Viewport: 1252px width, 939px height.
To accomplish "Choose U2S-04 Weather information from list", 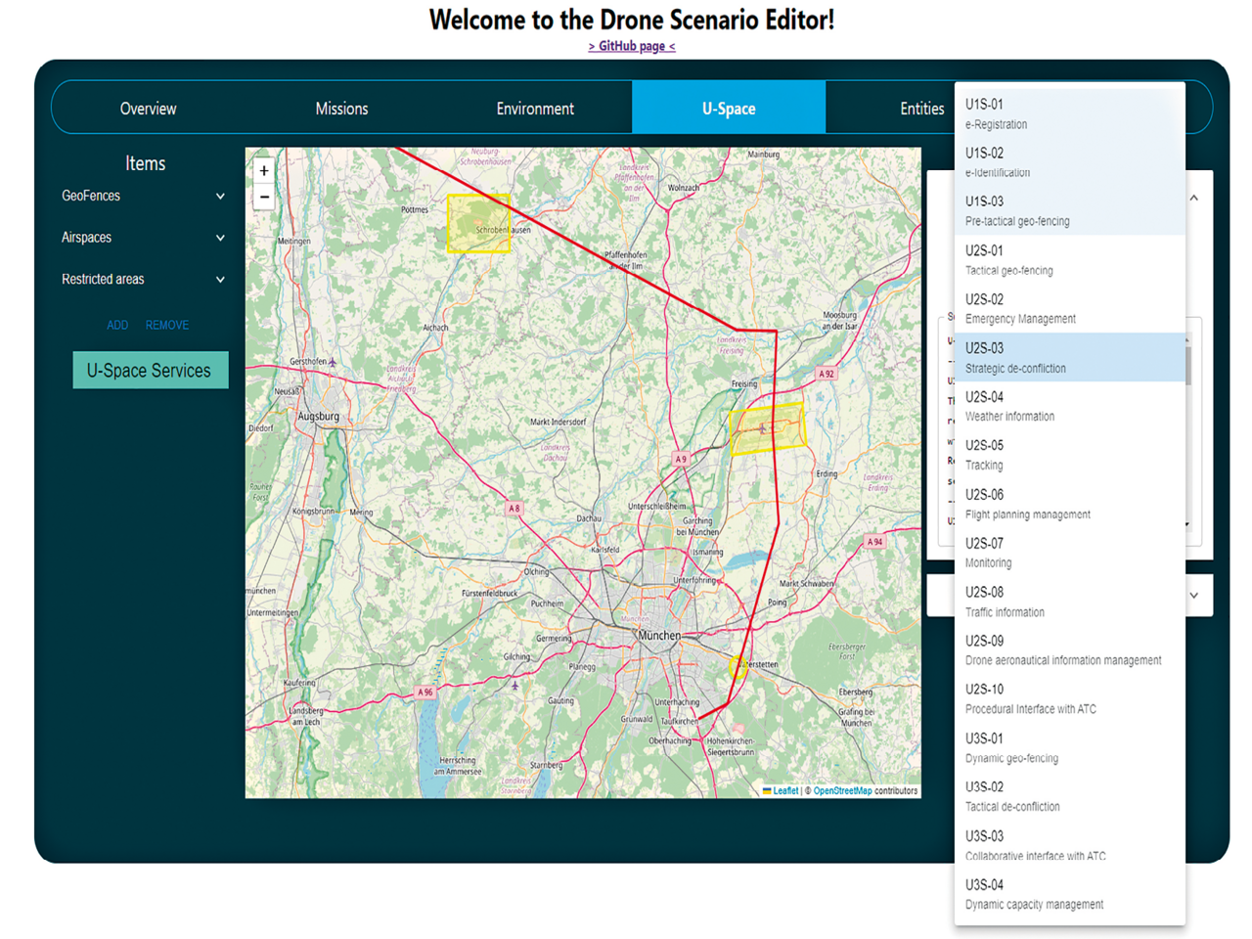I will tap(1069, 406).
